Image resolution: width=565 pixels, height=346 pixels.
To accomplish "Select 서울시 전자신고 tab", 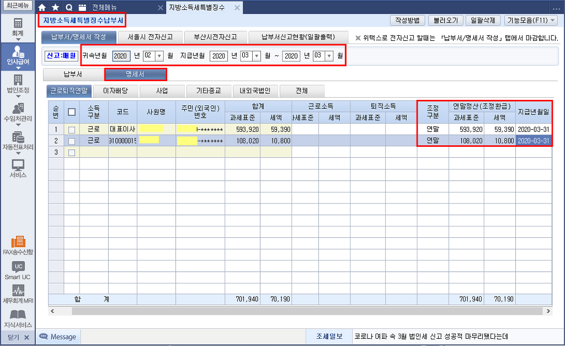I will [x=150, y=37].
